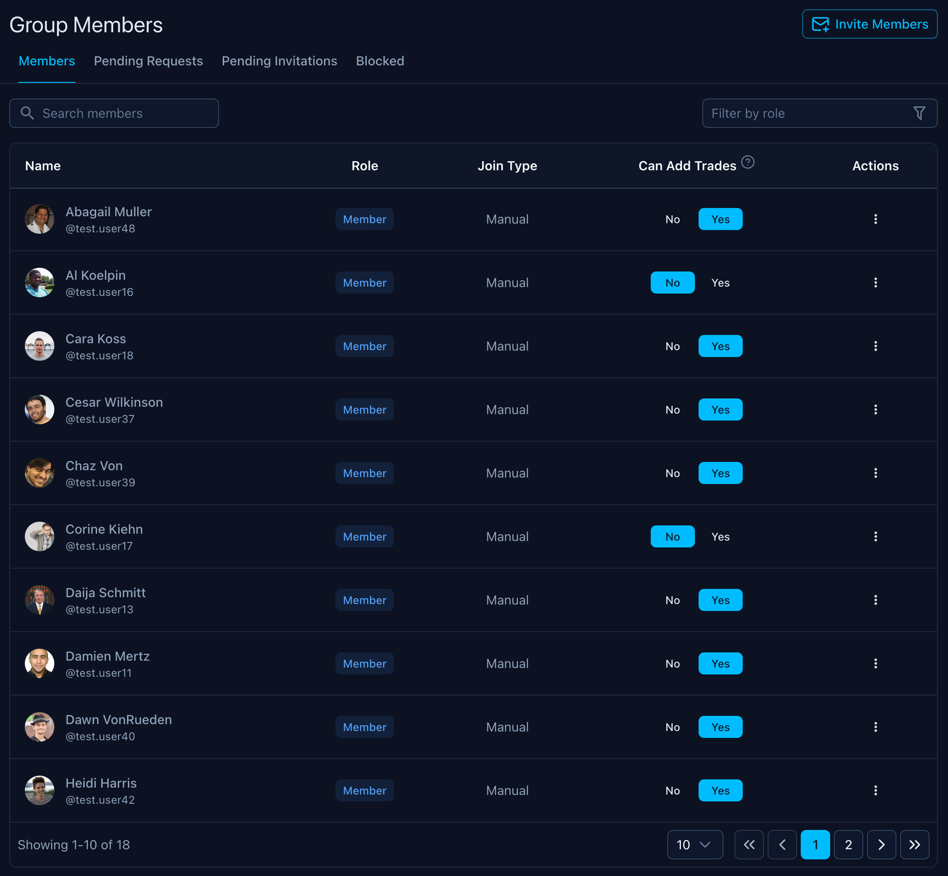The height and width of the screenshot is (876, 948).
Task: Expand the rows per page dropdown
Action: [x=694, y=845]
